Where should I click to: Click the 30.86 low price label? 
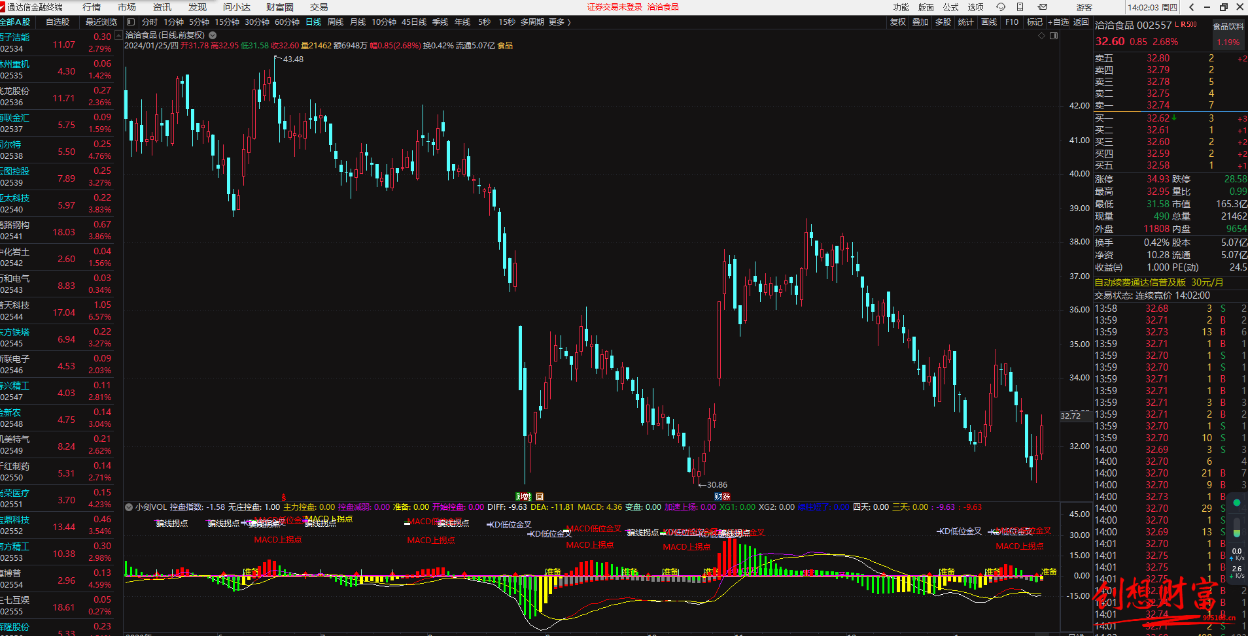(717, 485)
